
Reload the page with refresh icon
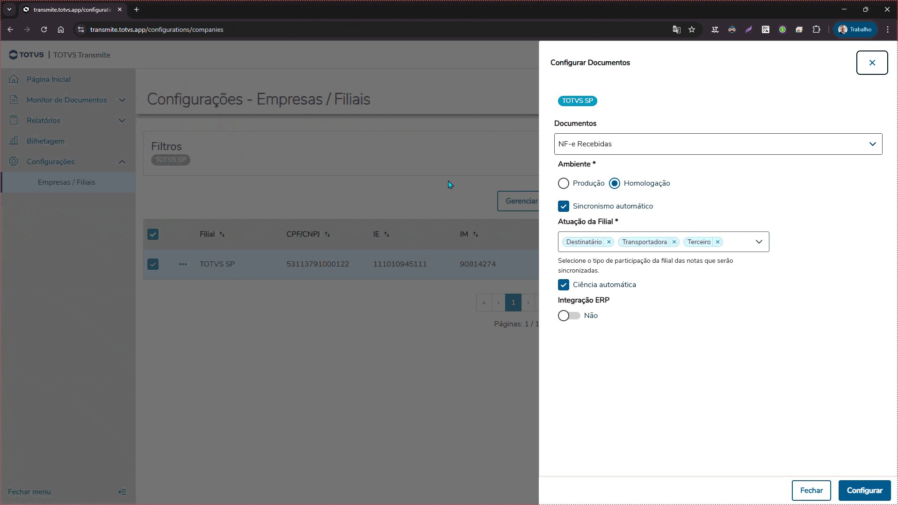point(44,29)
